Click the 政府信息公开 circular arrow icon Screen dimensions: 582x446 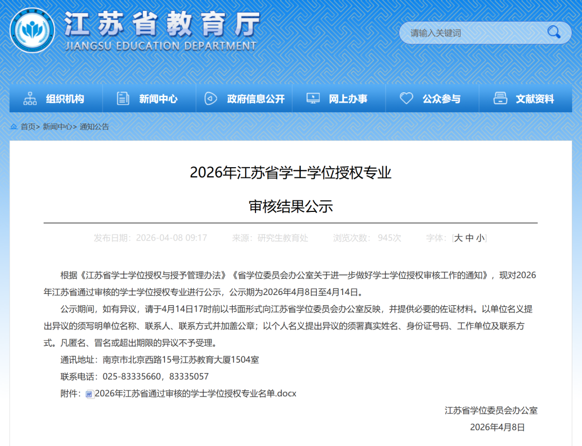210,98
